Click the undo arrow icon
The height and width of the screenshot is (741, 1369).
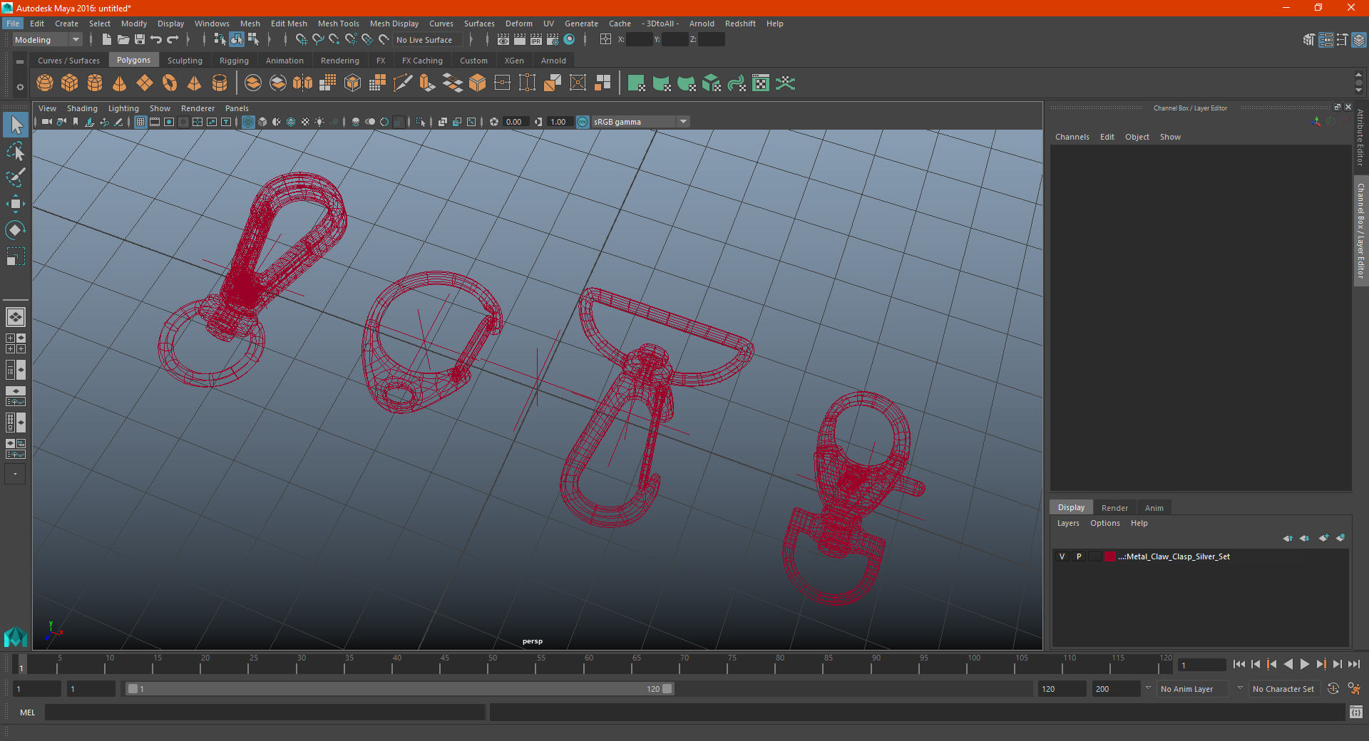[x=156, y=40]
